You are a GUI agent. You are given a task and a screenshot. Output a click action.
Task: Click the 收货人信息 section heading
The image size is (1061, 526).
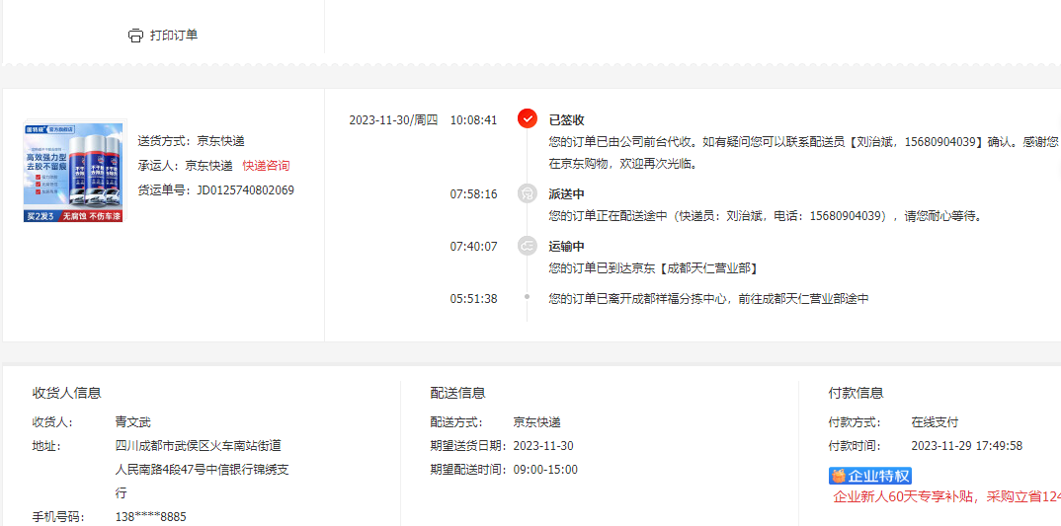click(67, 394)
